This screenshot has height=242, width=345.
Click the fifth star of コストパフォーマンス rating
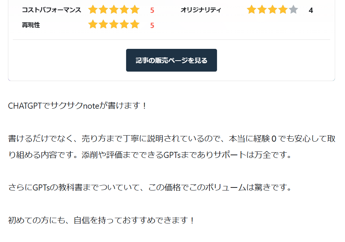(135, 10)
